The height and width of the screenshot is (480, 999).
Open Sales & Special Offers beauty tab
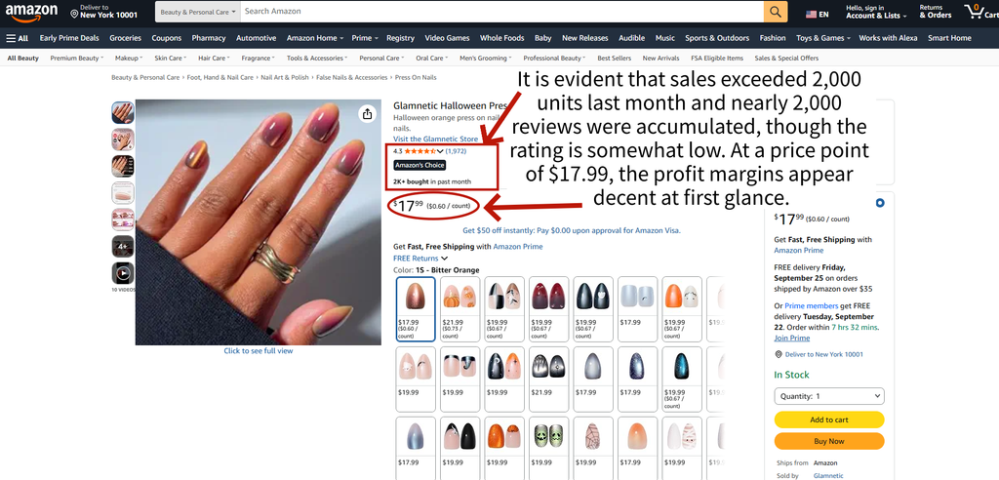tap(786, 58)
